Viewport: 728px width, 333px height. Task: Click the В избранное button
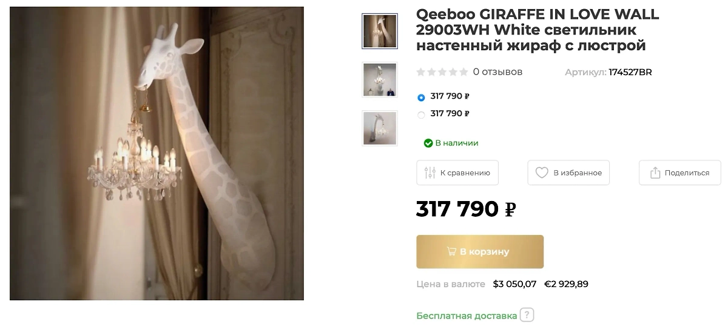(x=568, y=173)
